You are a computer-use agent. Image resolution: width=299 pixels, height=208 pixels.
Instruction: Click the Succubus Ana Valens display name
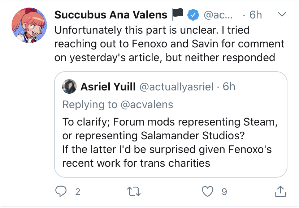111,15
